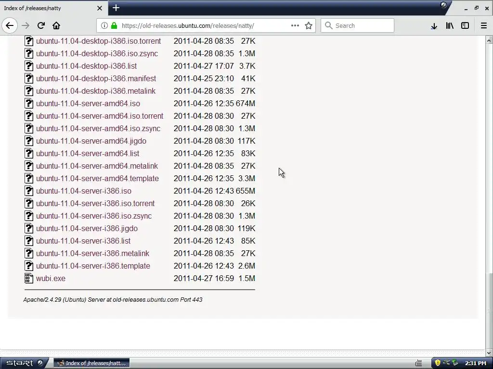Open the browser home page

pos(56,25)
